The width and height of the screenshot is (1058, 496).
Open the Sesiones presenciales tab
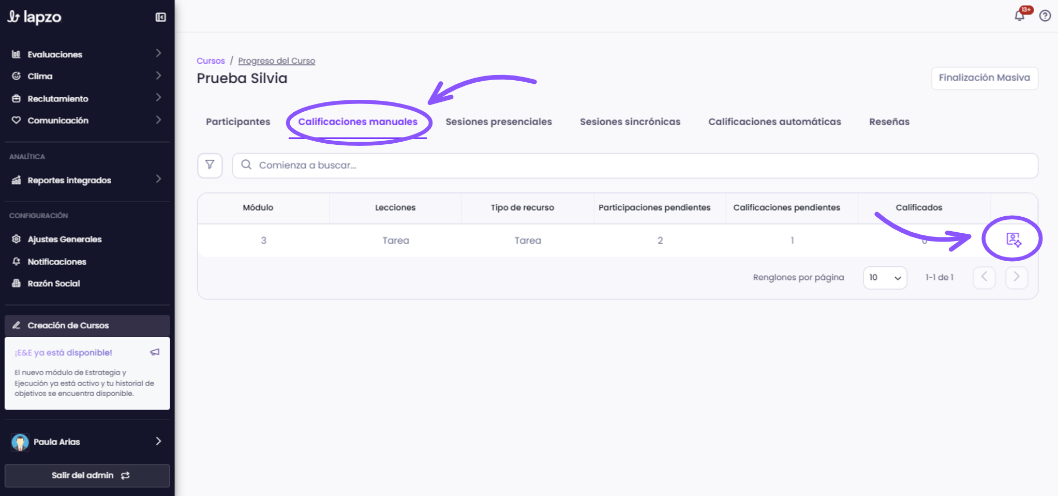pos(499,122)
